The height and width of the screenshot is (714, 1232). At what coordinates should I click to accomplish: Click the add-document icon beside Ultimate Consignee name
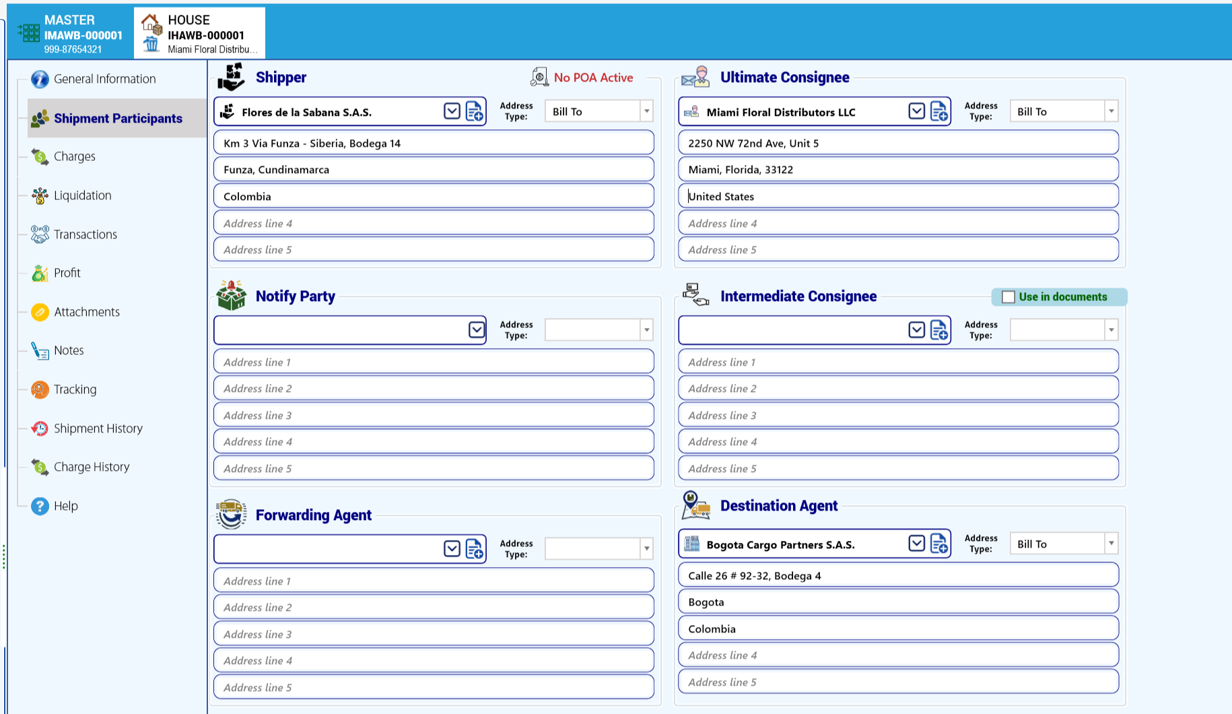coord(938,112)
